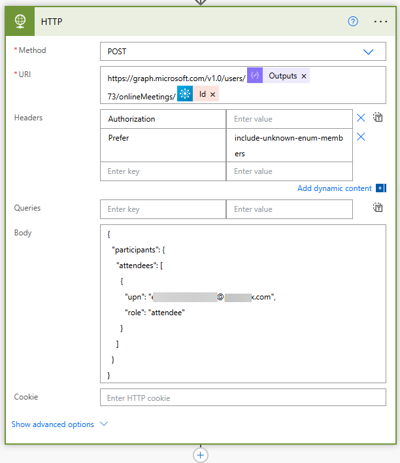Click the Outputs expression token icon
The height and width of the screenshot is (463, 400).
pyautogui.click(x=255, y=76)
